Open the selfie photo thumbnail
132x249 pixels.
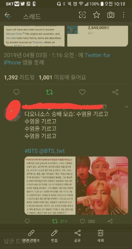click(x=102, y=186)
